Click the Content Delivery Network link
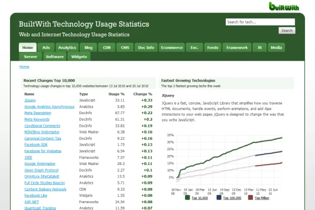Image resolution: width=315 pixels, height=210 pixels. pos(45,189)
